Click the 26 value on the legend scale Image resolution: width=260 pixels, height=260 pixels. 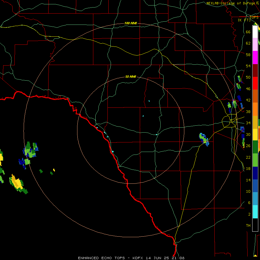coord(248,146)
